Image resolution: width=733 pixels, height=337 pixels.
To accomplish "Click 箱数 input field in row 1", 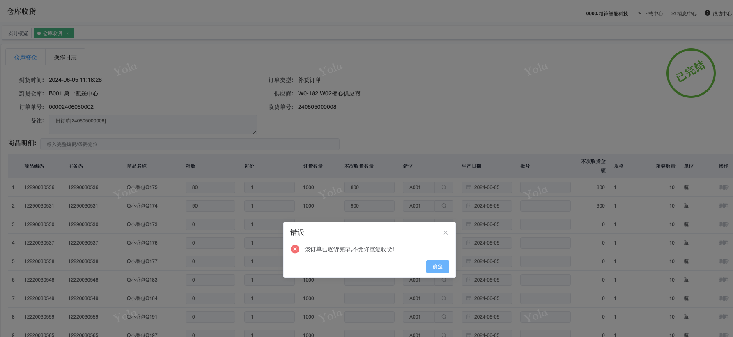I will click(210, 187).
